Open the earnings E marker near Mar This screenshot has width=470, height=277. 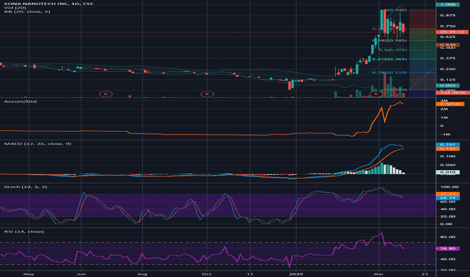click(376, 94)
